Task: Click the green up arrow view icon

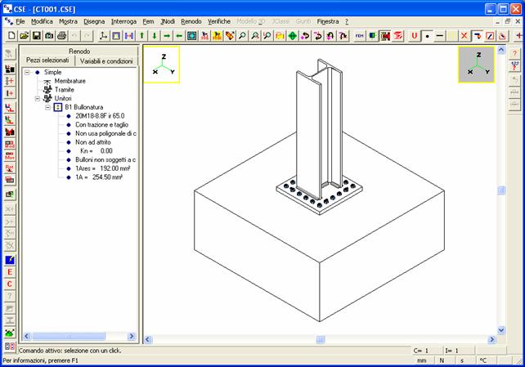Action: click(141, 36)
